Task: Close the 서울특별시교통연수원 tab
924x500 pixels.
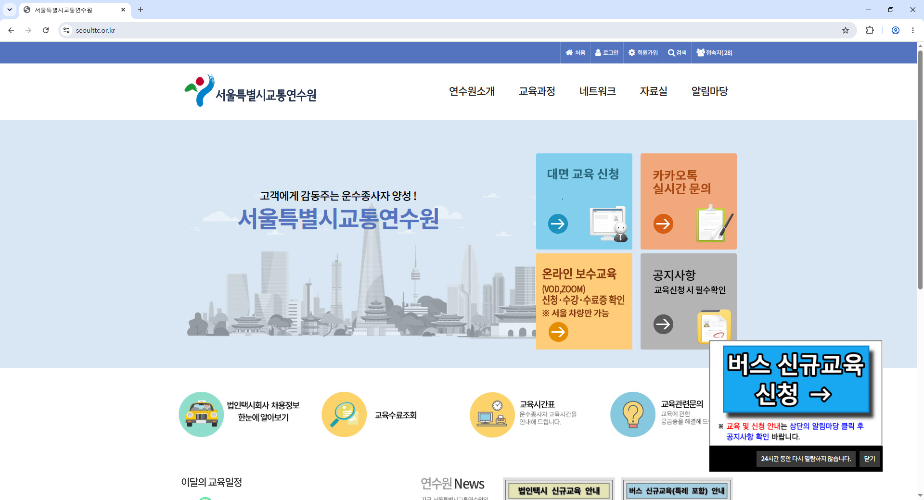Action: tap(123, 10)
